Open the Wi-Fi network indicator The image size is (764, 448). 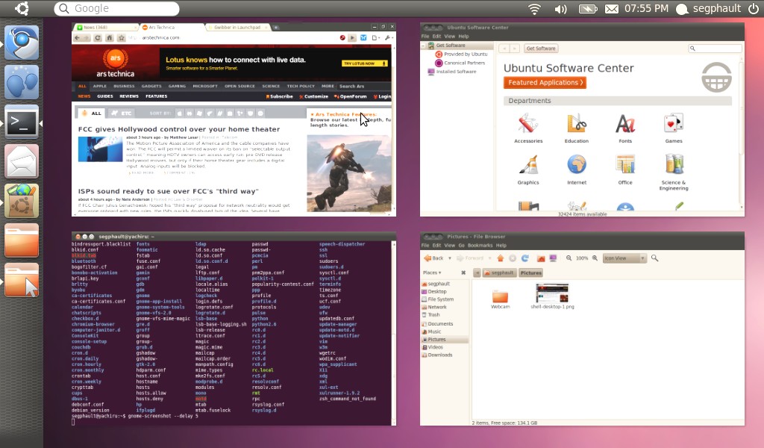(x=534, y=9)
